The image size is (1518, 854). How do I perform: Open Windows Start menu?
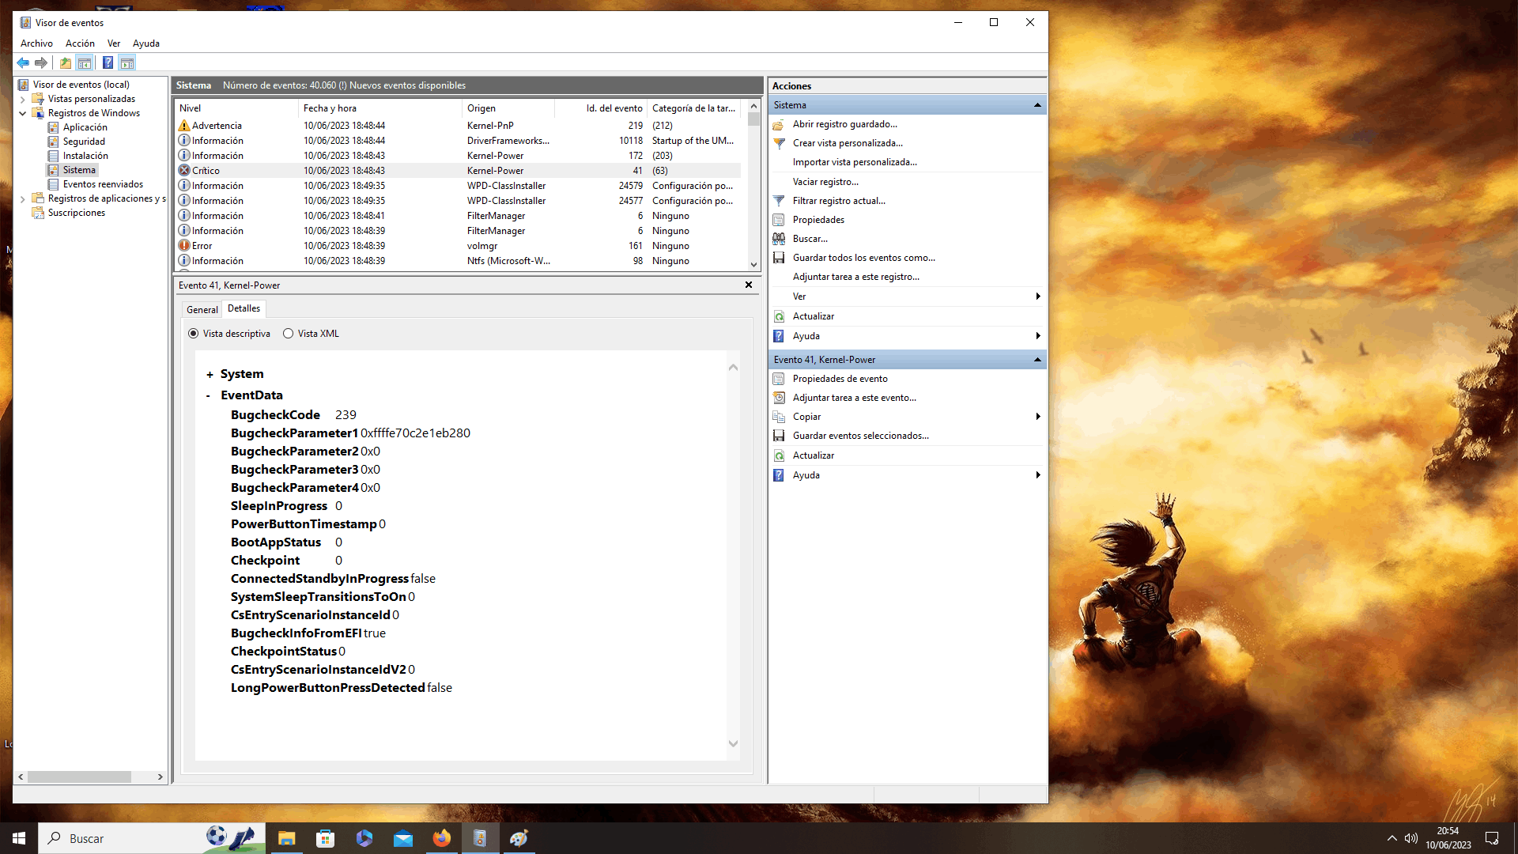pos(19,839)
